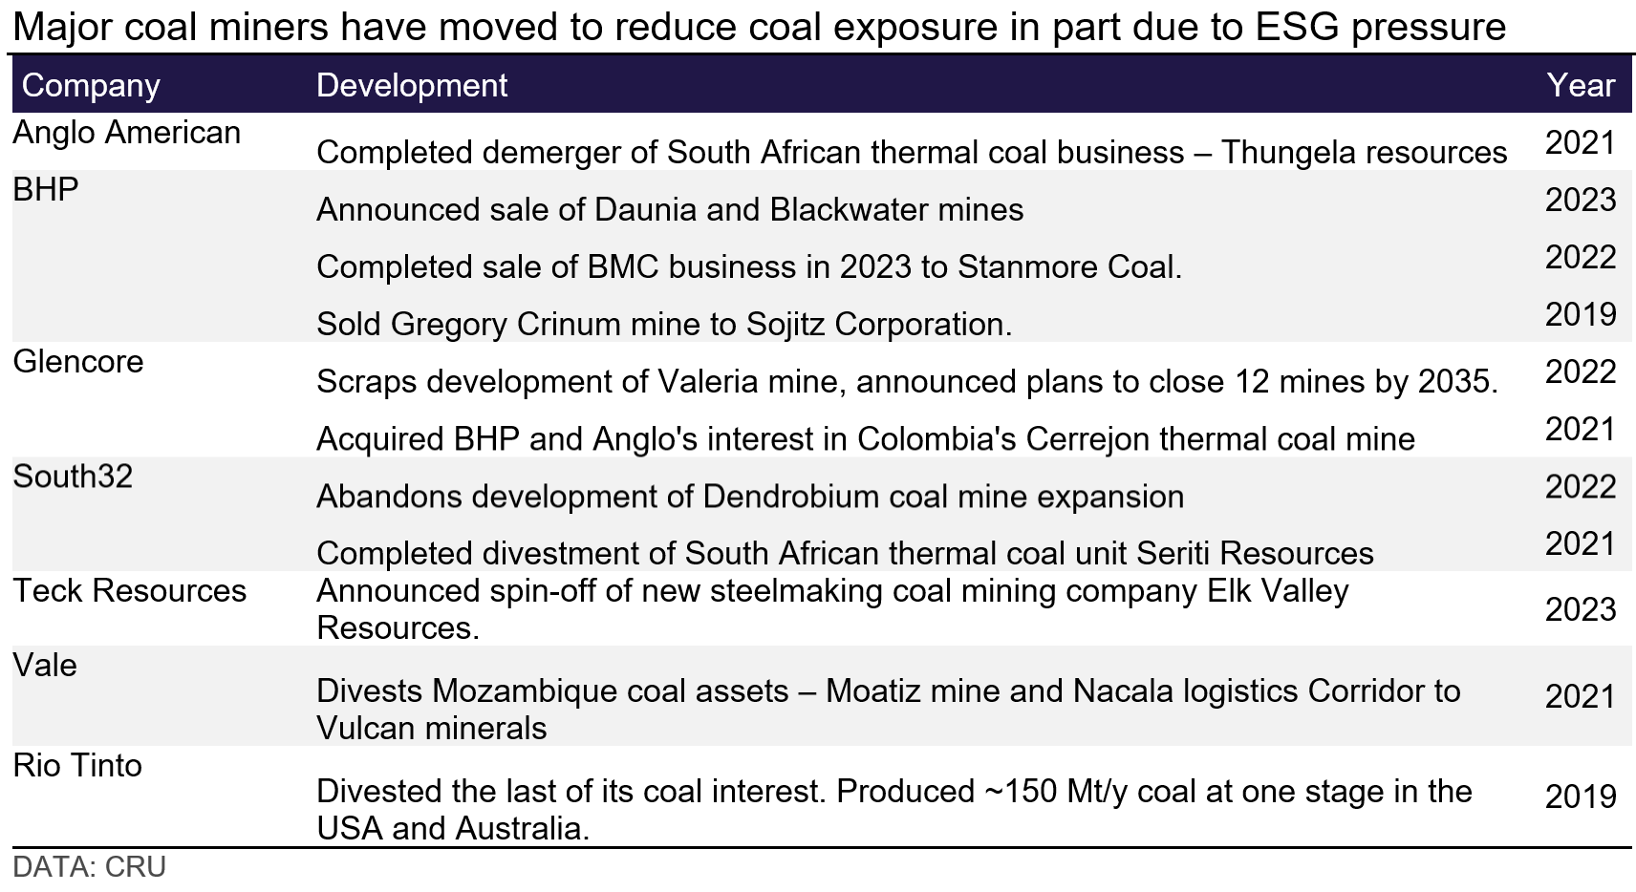Click the Cerrejon thermal coal mine entry
Screen dimensions: 1636x892
[866, 439]
